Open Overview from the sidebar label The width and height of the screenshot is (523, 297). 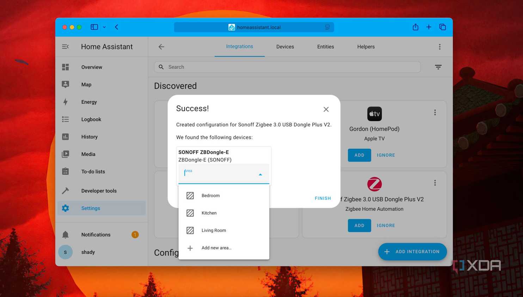[92, 67]
